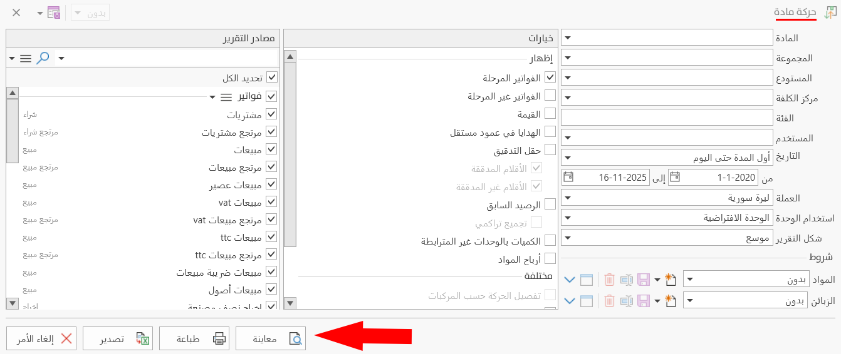Viewport: 841px width, 354px height.
Task: Open the small arrow beside the فواتير menu icon
Action: pos(212,97)
